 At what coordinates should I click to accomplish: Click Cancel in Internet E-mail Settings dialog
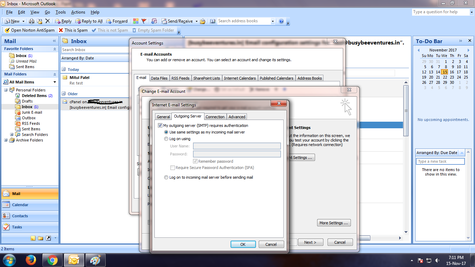[271, 244]
